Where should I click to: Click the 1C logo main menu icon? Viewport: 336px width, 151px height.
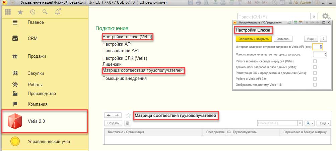pyautogui.click(x=4, y=3)
